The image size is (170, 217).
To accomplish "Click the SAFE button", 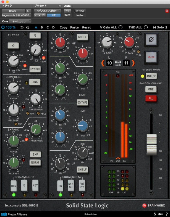I will [x=67, y=15].
